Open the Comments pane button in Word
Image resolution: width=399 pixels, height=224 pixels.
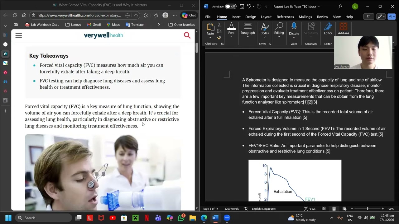[369, 17]
